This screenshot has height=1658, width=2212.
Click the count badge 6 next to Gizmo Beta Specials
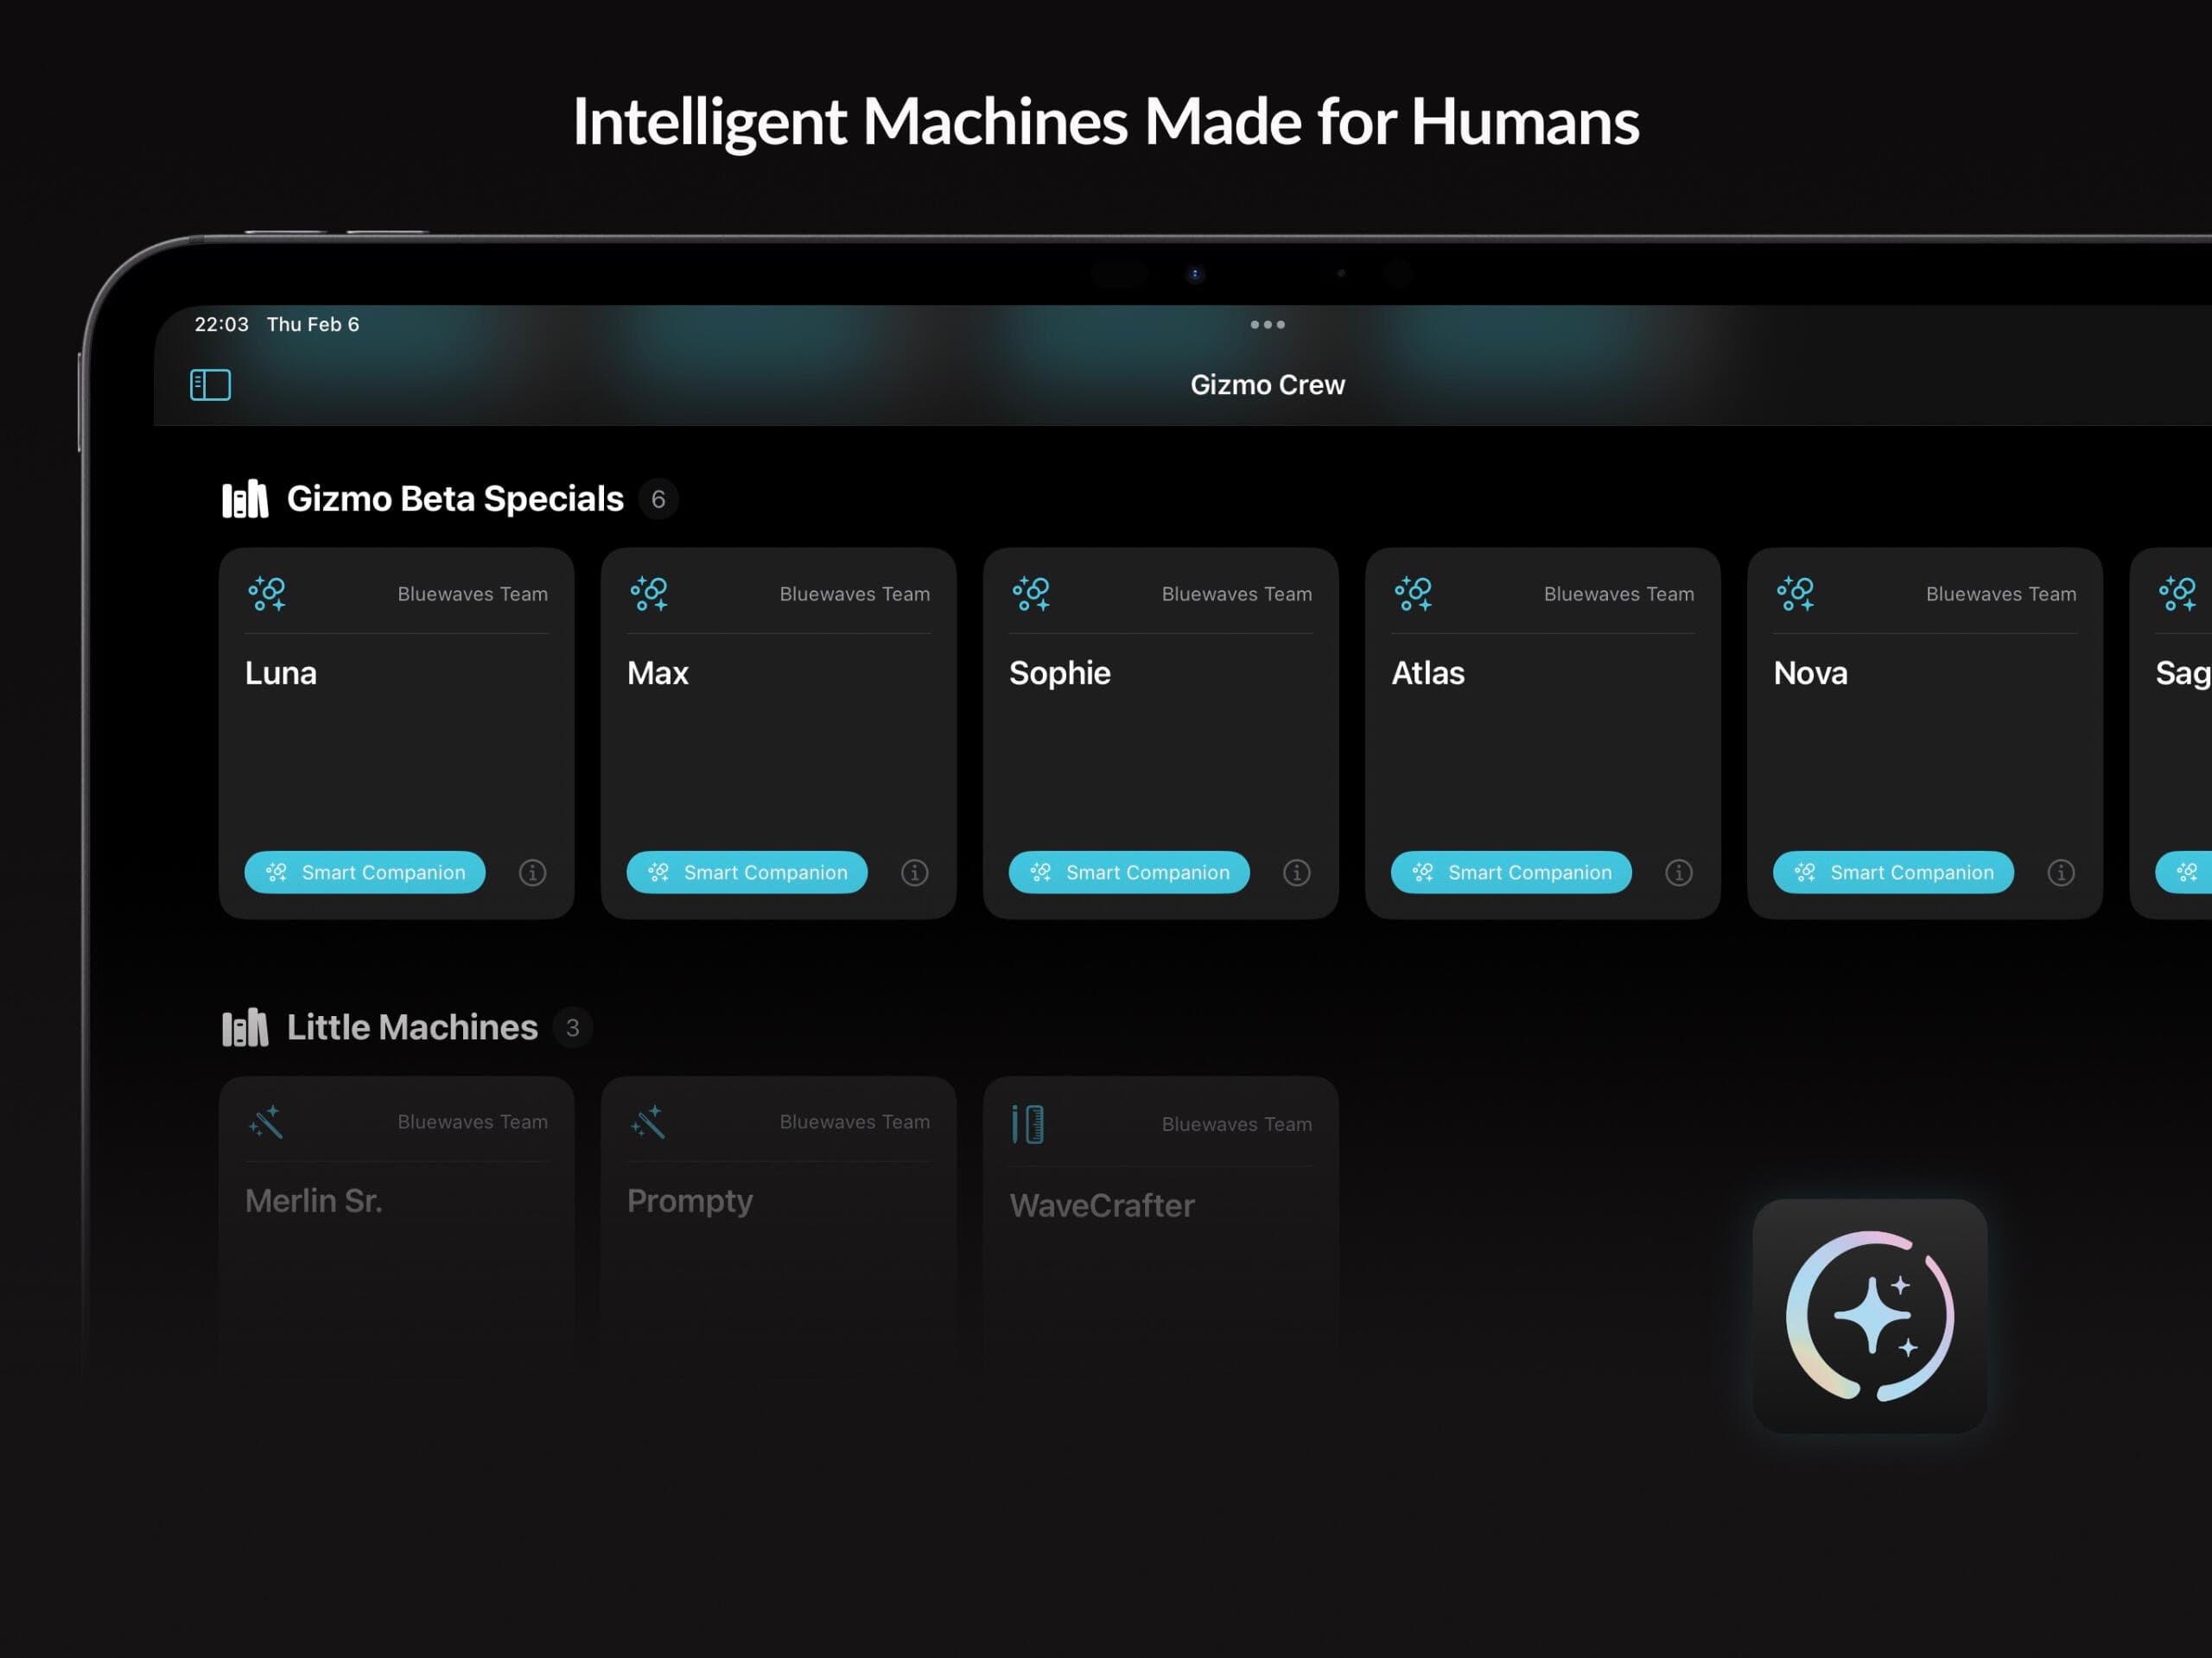click(x=658, y=499)
